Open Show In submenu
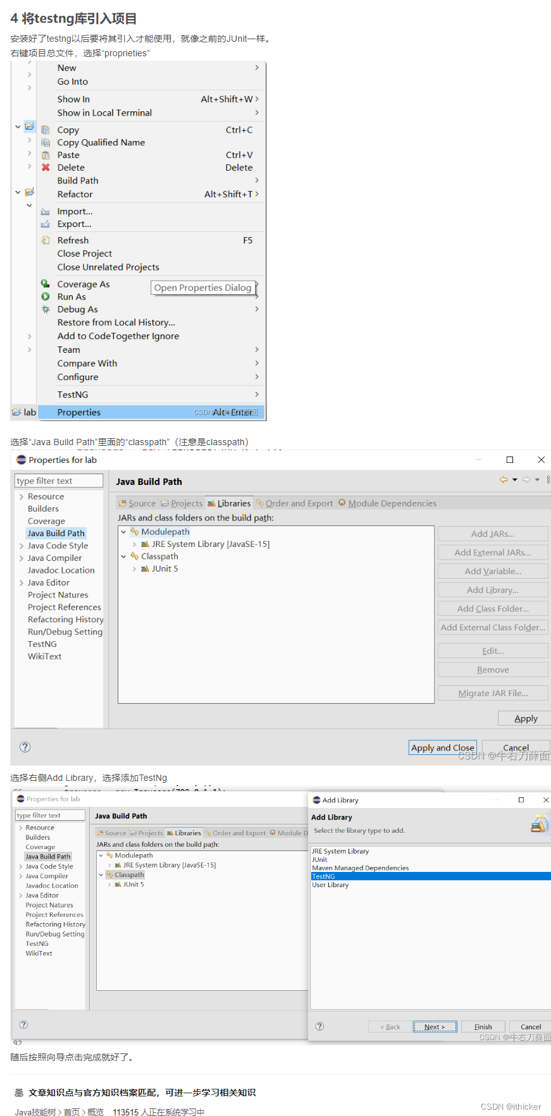 tap(151, 99)
